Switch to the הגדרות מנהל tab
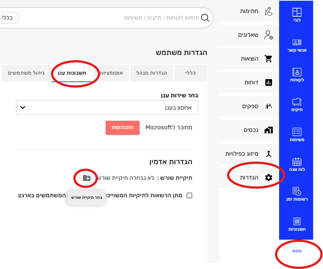This screenshot has width=323, height=269. click(151, 73)
